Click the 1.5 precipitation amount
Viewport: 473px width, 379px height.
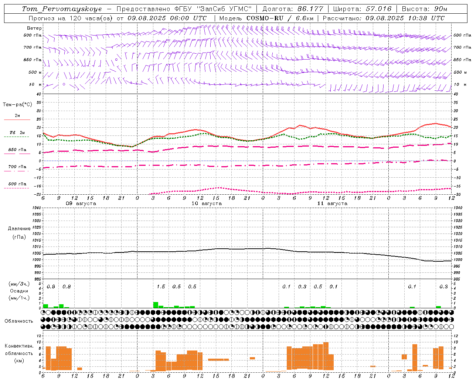click(x=161, y=286)
